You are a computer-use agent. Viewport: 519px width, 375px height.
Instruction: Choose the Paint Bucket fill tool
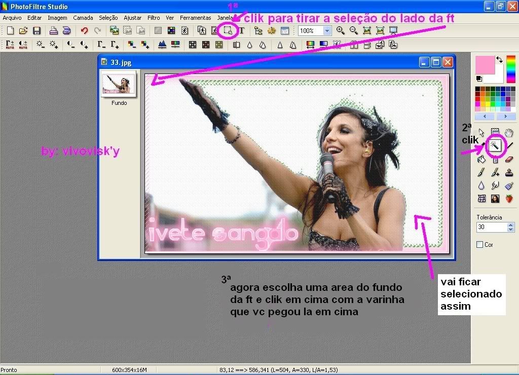pos(481,160)
